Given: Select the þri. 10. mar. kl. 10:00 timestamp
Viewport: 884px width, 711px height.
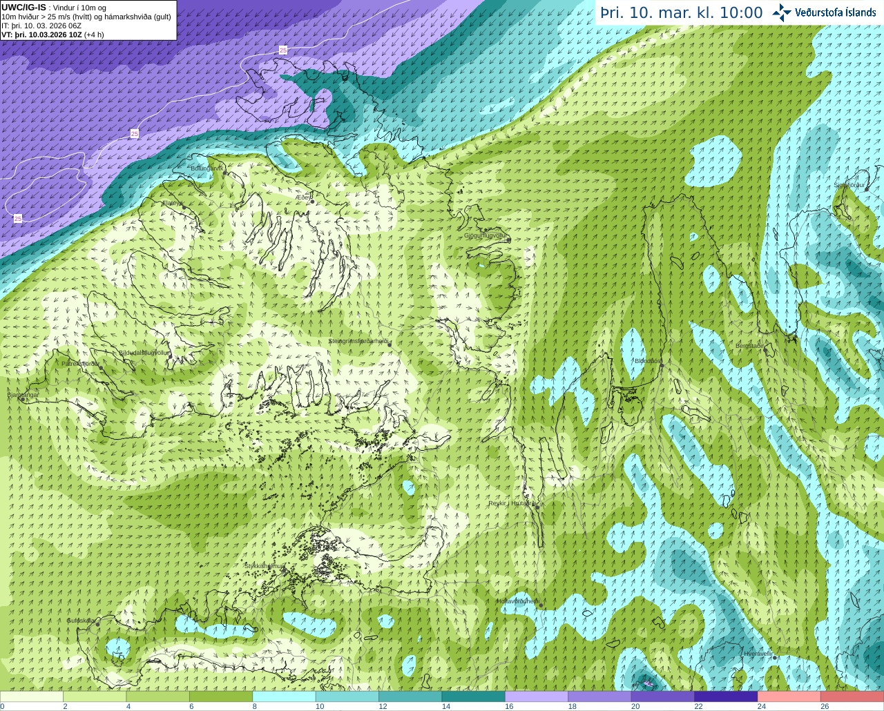Looking at the screenshot, I should pos(682,13).
